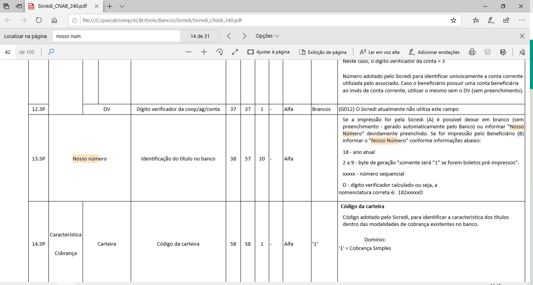533x285 pixels.
Task: Click the browser Forward arrow
Action: tap(23, 21)
